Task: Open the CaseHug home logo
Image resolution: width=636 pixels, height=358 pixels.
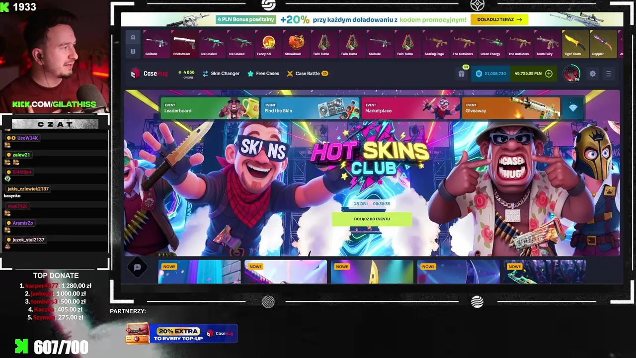Action: [149, 74]
